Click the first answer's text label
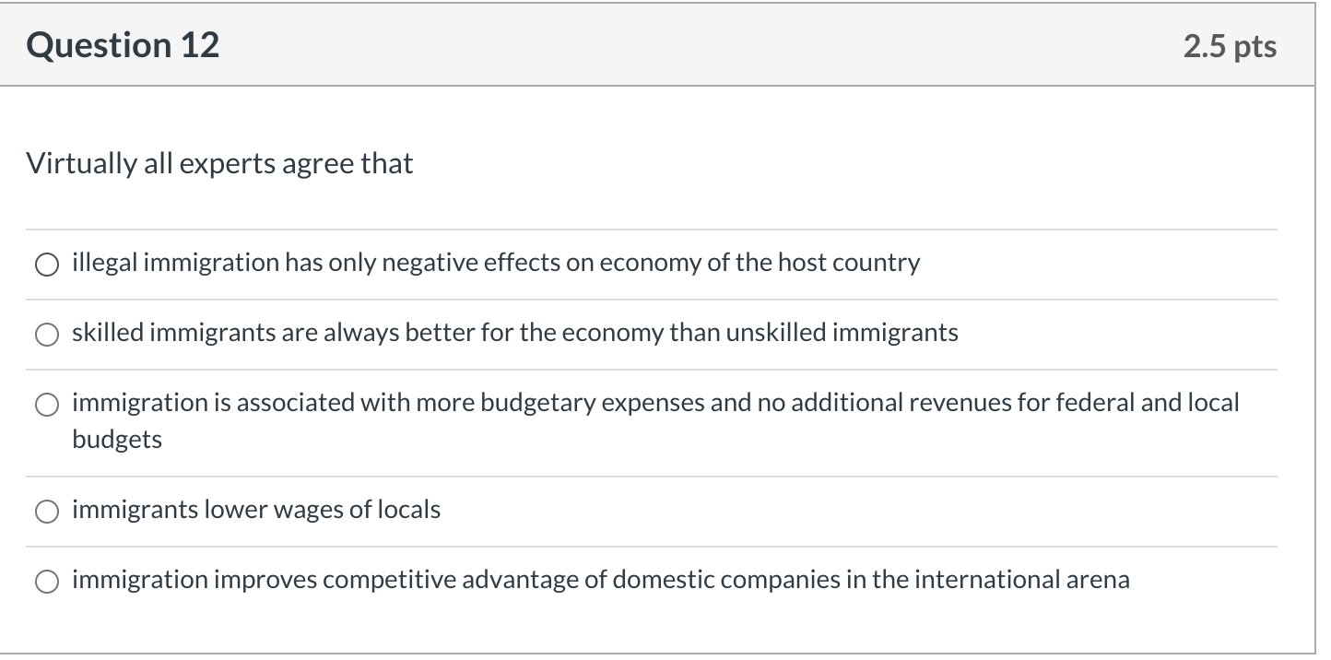The width and height of the screenshot is (1331, 660). [495, 263]
